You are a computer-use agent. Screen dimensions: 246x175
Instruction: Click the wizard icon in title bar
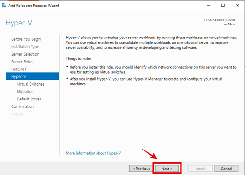pos(4,6)
